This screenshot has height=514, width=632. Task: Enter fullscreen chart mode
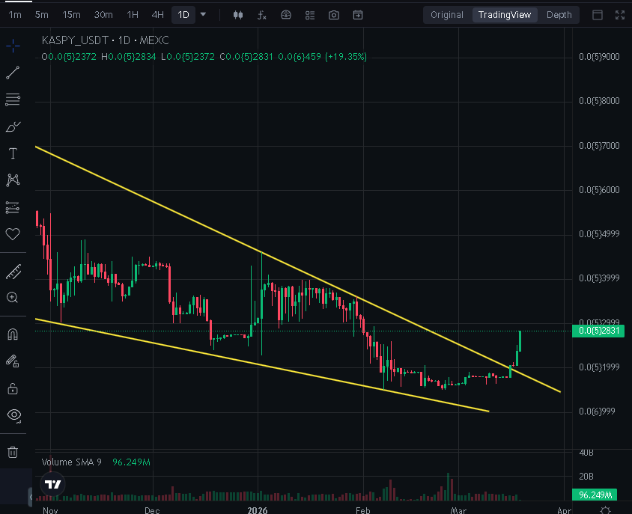(620, 15)
